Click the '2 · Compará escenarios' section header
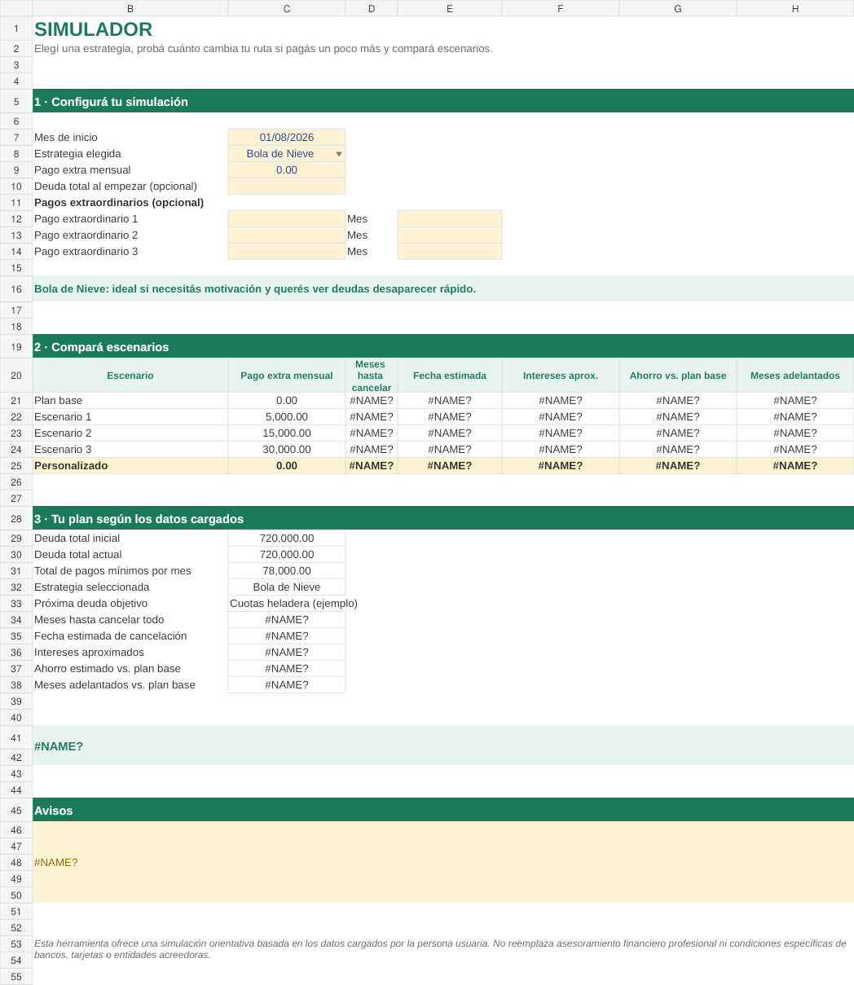 pos(443,347)
